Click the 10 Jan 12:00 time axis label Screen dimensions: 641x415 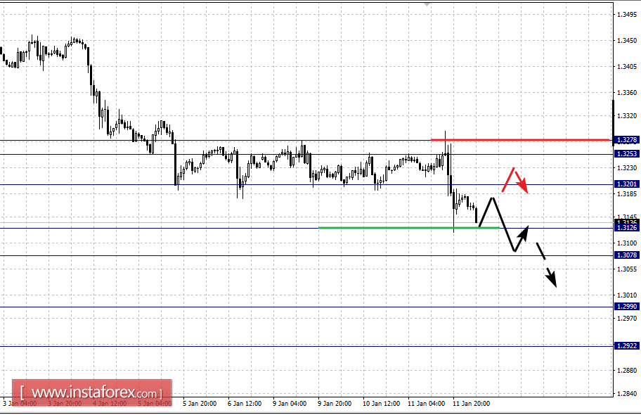tap(381, 404)
